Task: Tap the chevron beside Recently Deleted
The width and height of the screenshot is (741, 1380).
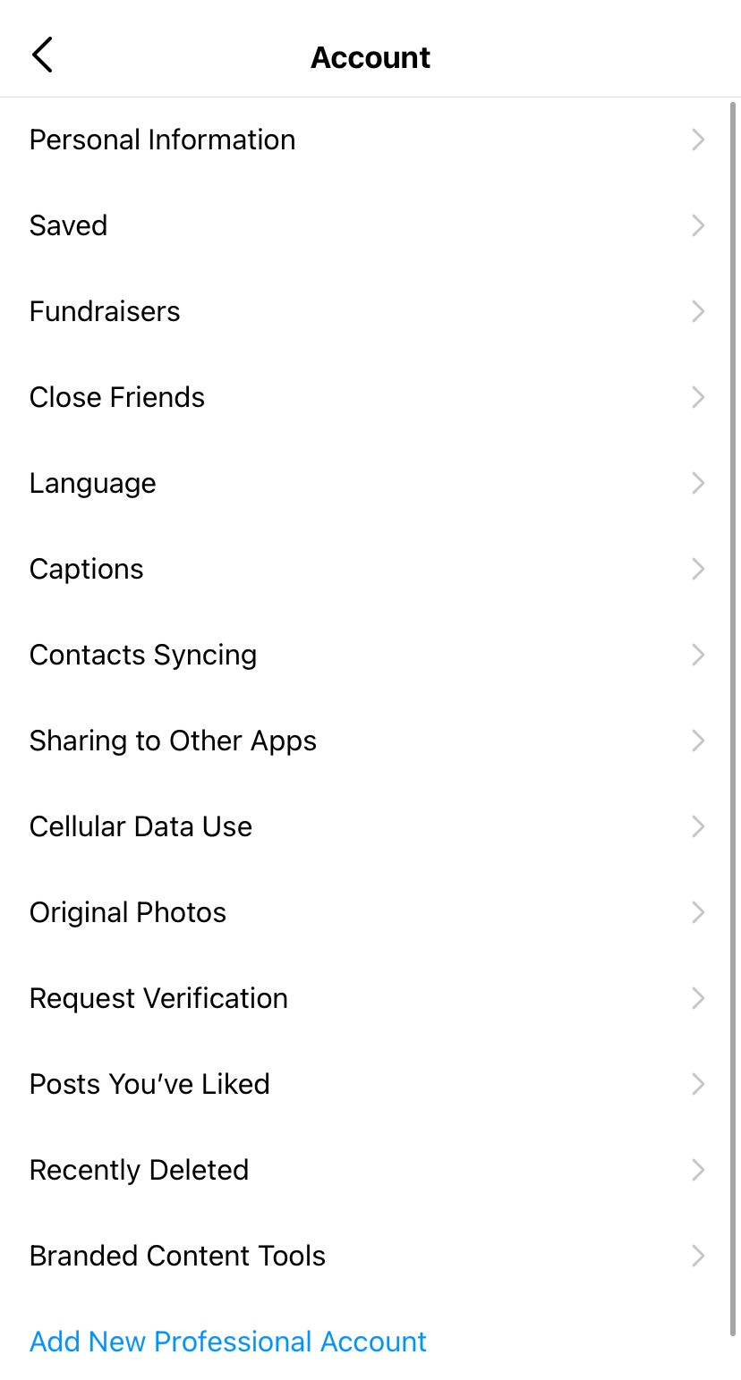Action: (698, 1171)
